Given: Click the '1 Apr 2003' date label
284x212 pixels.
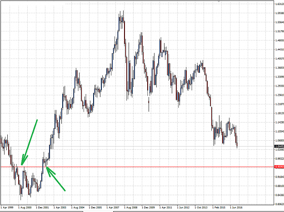Looking at the screenshot, I should (60, 207).
